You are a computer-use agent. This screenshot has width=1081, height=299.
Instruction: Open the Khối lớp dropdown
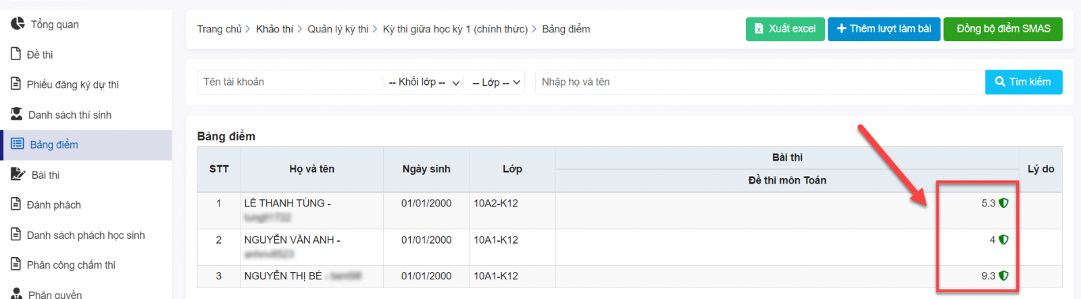(x=424, y=82)
